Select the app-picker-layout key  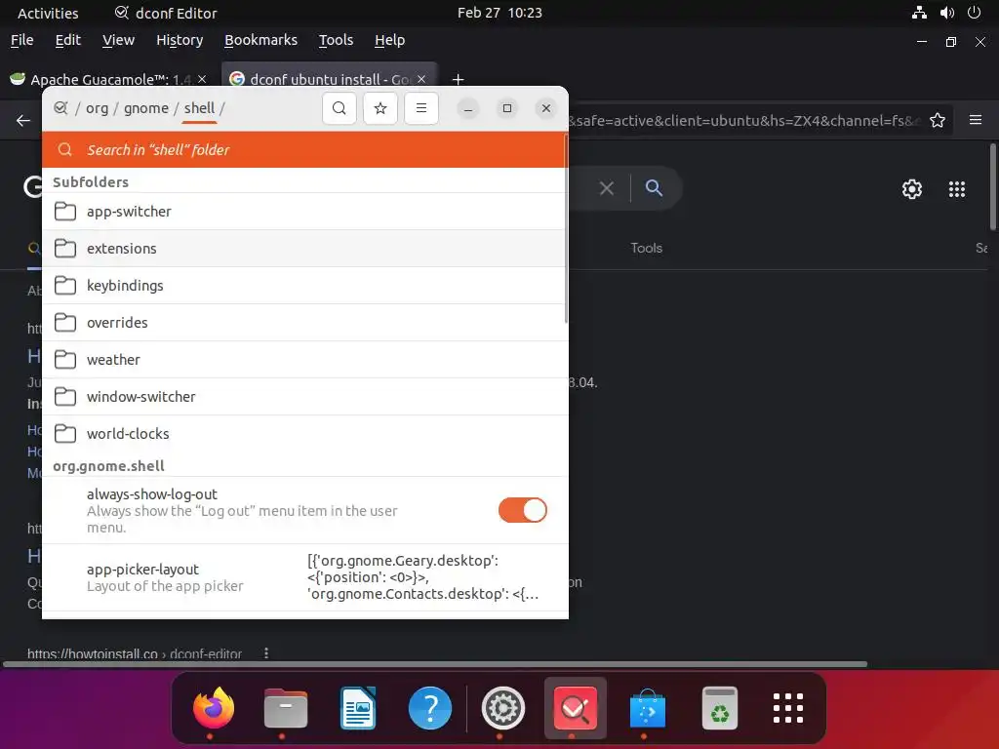pyautogui.click(x=304, y=577)
